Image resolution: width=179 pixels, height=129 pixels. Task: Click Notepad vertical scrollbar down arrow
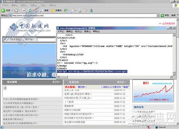pos(174,74)
